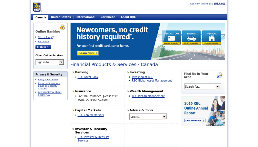258x147 pixels.
Task: Open RBC Investor & Treasury Services link
Action: coord(93,139)
